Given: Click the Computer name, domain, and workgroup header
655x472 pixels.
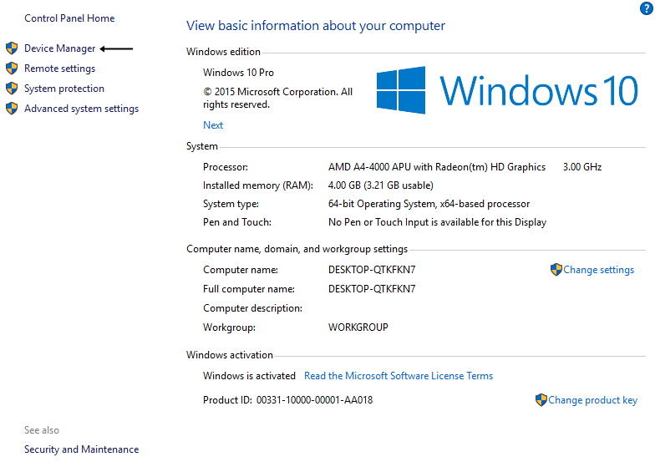Looking at the screenshot, I should tap(297, 249).
